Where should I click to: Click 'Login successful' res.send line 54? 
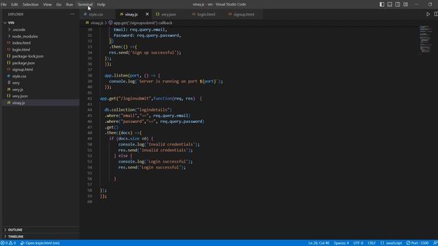[x=152, y=167]
